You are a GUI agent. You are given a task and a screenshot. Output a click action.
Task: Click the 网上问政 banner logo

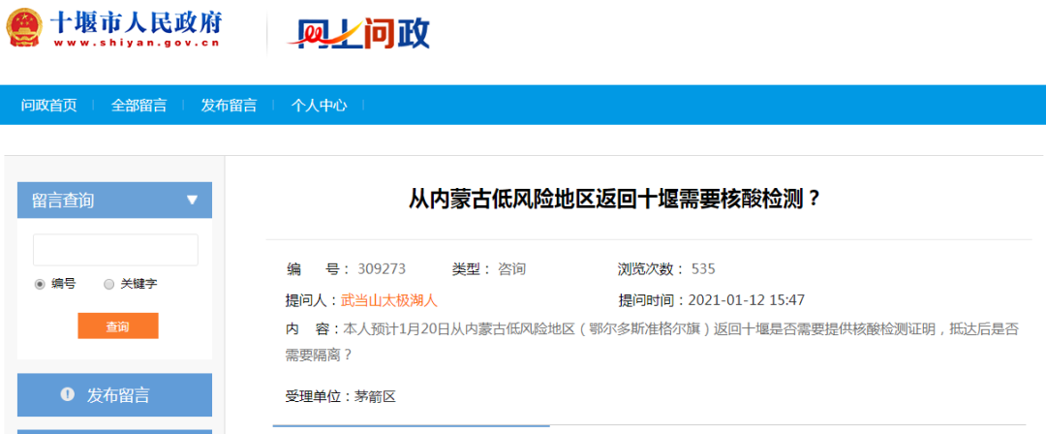click(357, 35)
